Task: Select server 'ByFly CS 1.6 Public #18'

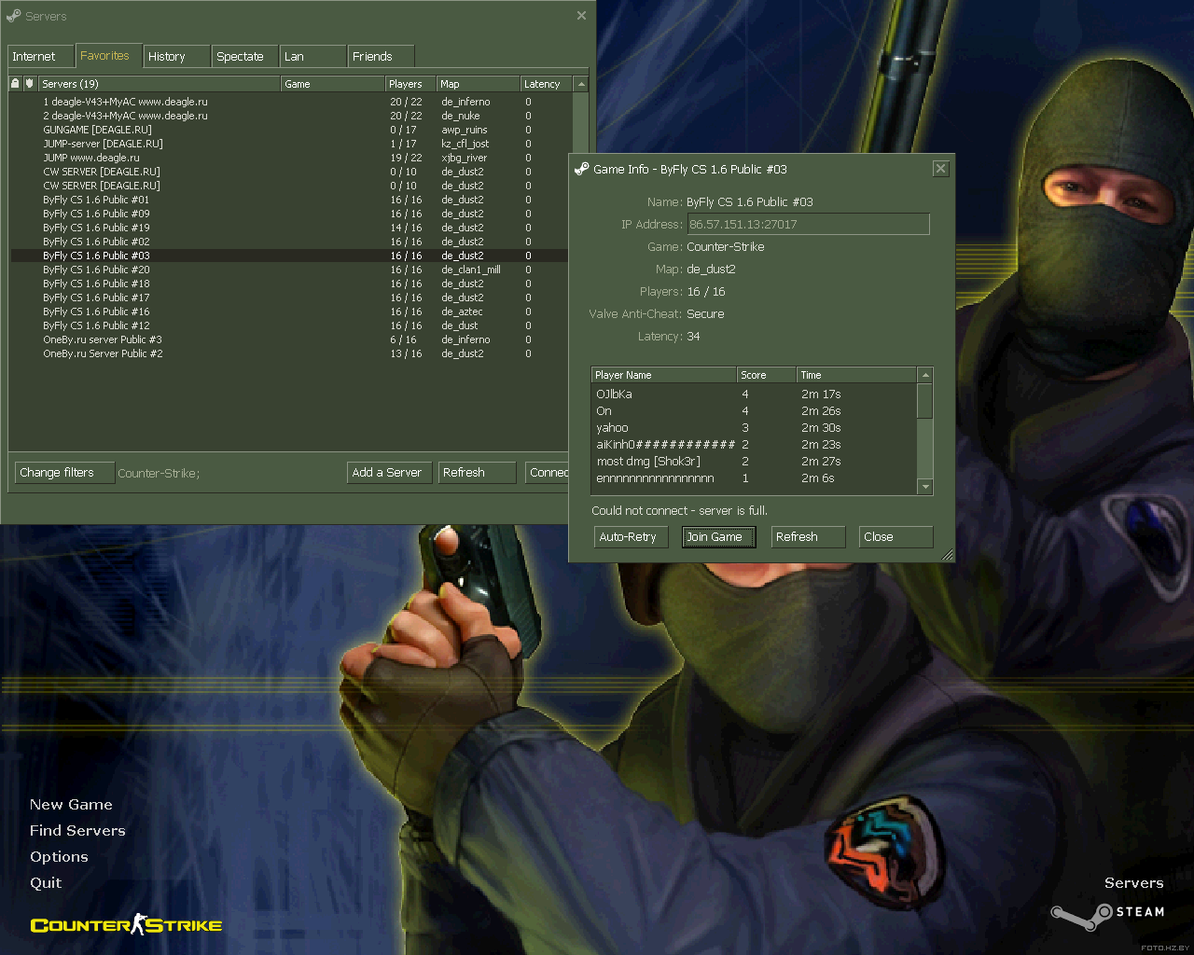Action: click(x=290, y=284)
